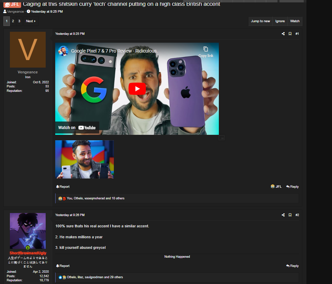Report post #2
Screen dimensions: 332x284
point(63,266)
